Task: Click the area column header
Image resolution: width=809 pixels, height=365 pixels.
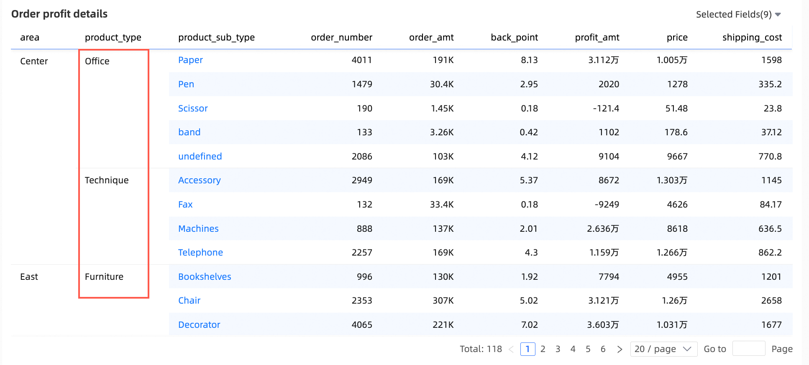Action: tap(30, 37)
